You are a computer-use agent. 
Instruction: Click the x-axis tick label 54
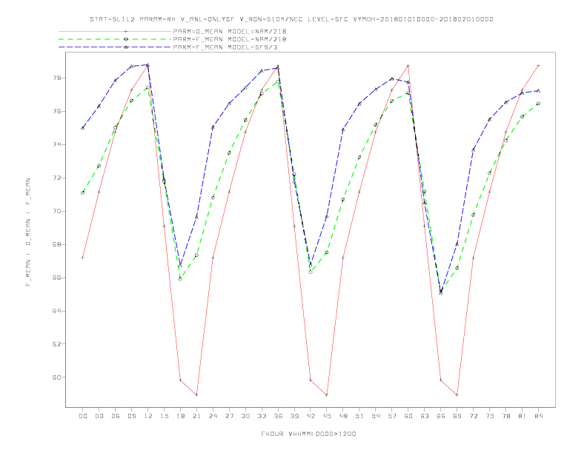point(376,416)
